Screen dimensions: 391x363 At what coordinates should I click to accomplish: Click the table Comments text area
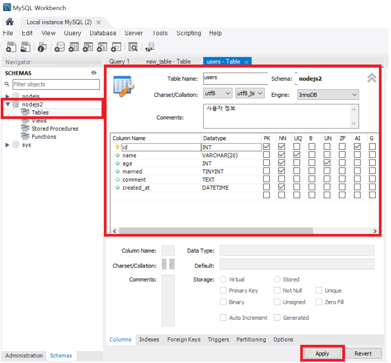click(x=281, y=116)
